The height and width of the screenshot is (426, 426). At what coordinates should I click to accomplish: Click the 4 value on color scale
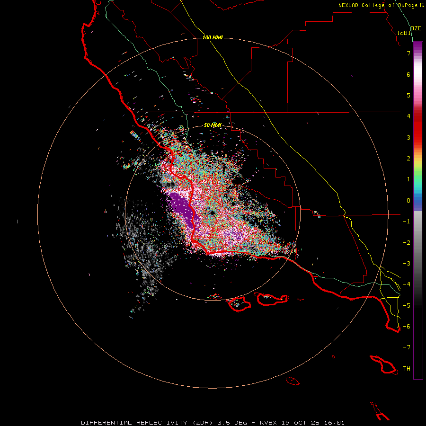tap(408, 116)
